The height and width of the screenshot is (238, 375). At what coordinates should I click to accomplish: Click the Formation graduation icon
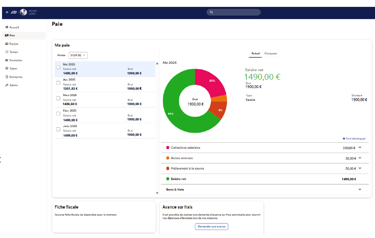(x=7, y=60)
